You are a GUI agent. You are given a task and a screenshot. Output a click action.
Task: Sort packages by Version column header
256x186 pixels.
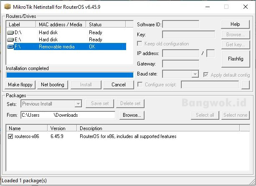pos(62,128)
